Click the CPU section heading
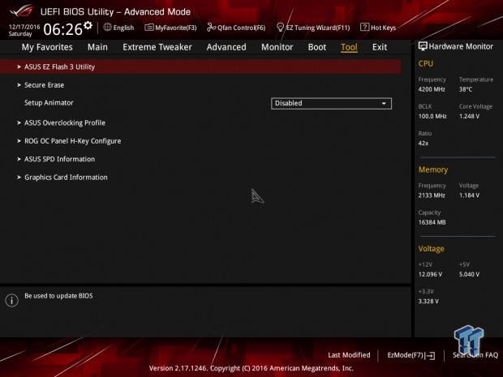This screenshot has width=503, height=377. click(426, 64)
